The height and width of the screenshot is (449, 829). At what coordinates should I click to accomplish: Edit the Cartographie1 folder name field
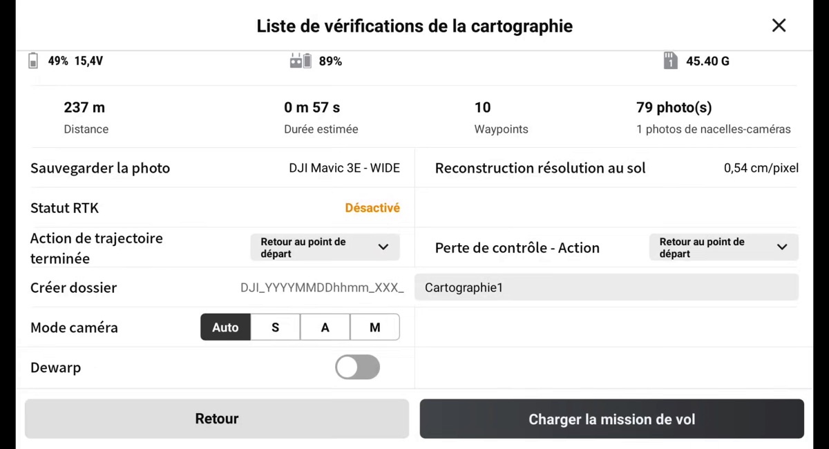point(607,287)
